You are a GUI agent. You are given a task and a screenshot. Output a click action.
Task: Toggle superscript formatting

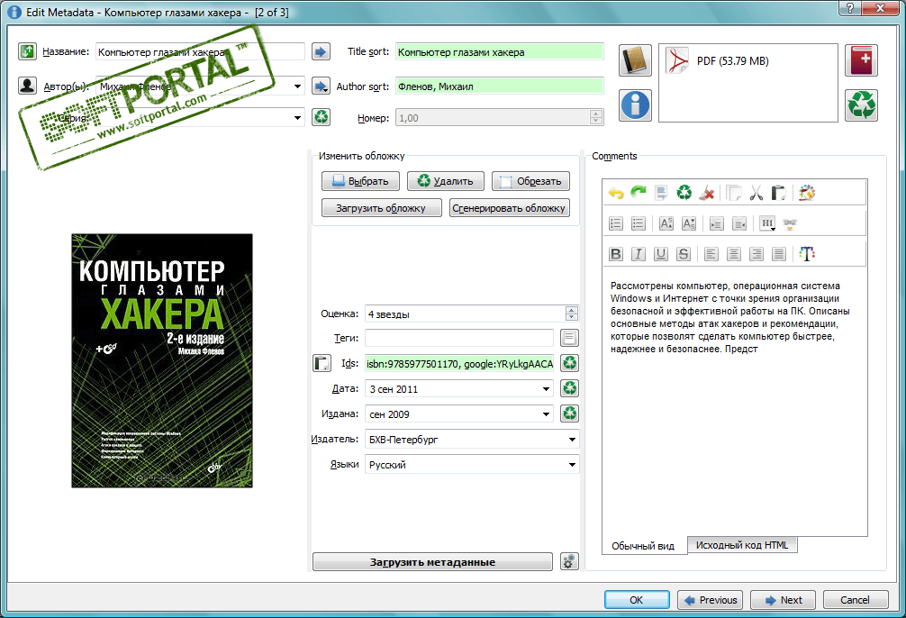point(666,223)
